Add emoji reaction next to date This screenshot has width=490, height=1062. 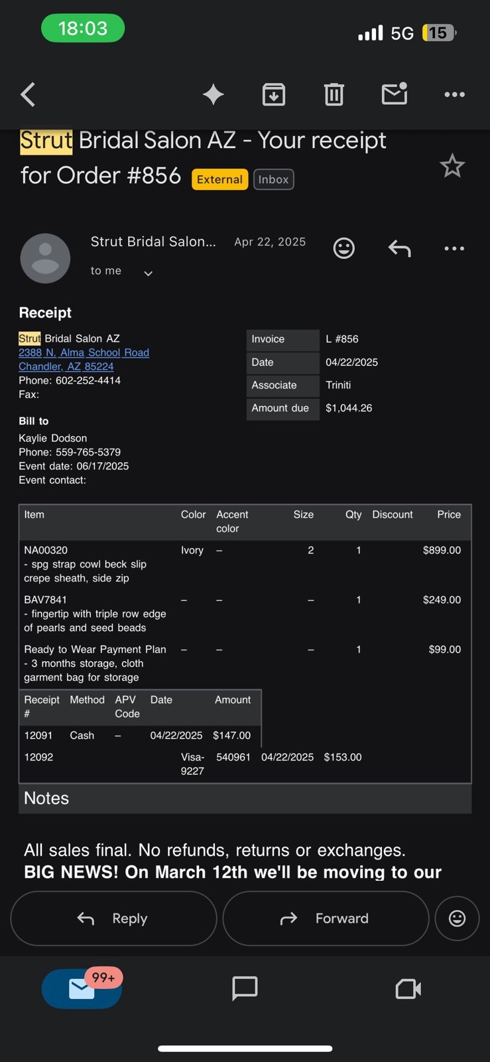coord(343,248)
